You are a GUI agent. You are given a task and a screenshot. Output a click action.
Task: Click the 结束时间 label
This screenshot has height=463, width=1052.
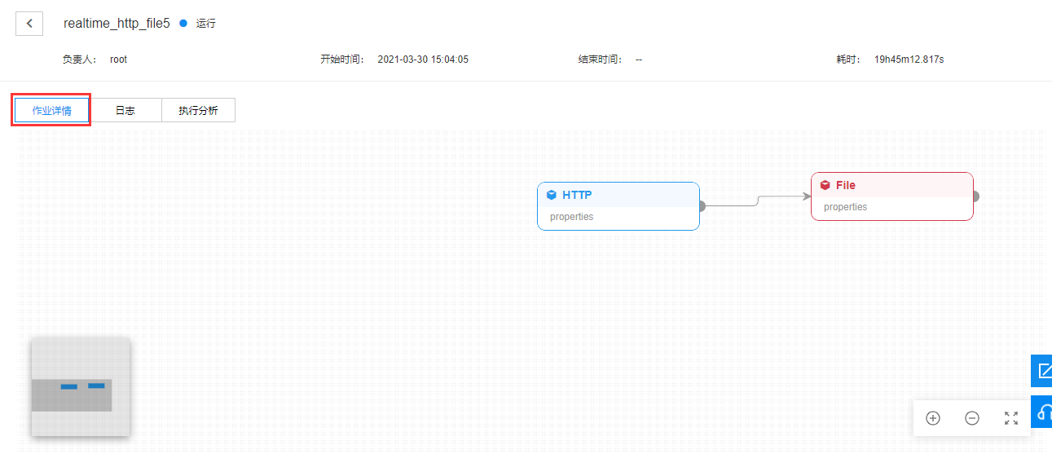click(x=601, y=60)
